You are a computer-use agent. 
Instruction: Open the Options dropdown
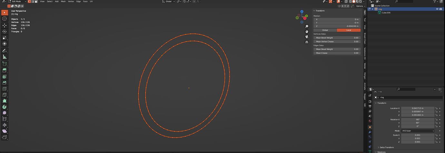(x=360, y=6)
